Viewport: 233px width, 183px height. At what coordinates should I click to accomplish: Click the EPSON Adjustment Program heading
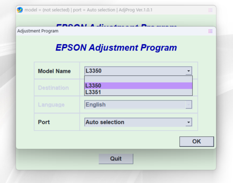tap(116, 48)
